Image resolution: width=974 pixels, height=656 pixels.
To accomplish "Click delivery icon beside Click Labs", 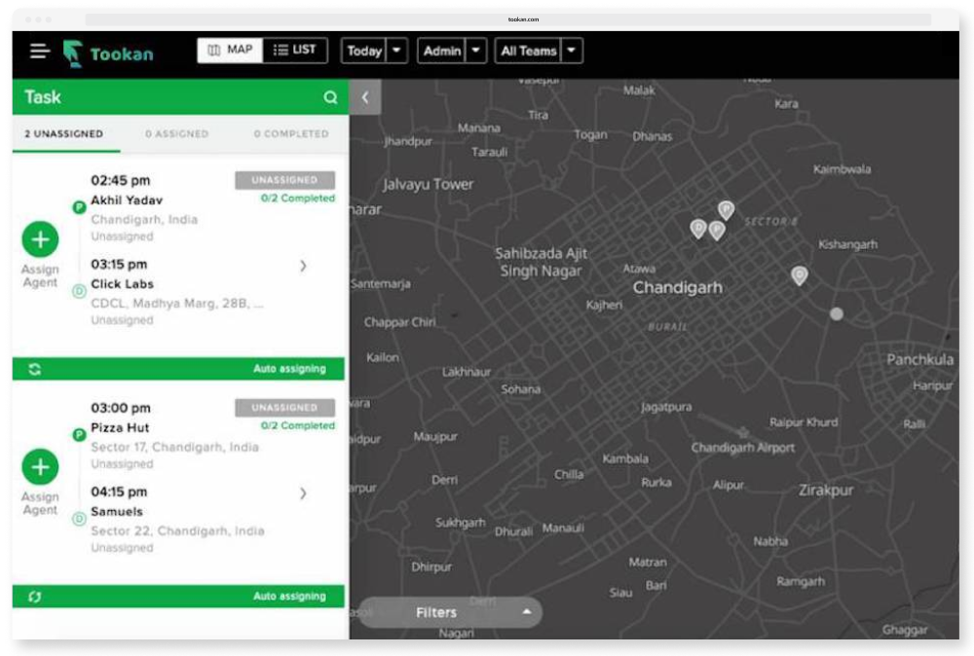I will (79, 290).
